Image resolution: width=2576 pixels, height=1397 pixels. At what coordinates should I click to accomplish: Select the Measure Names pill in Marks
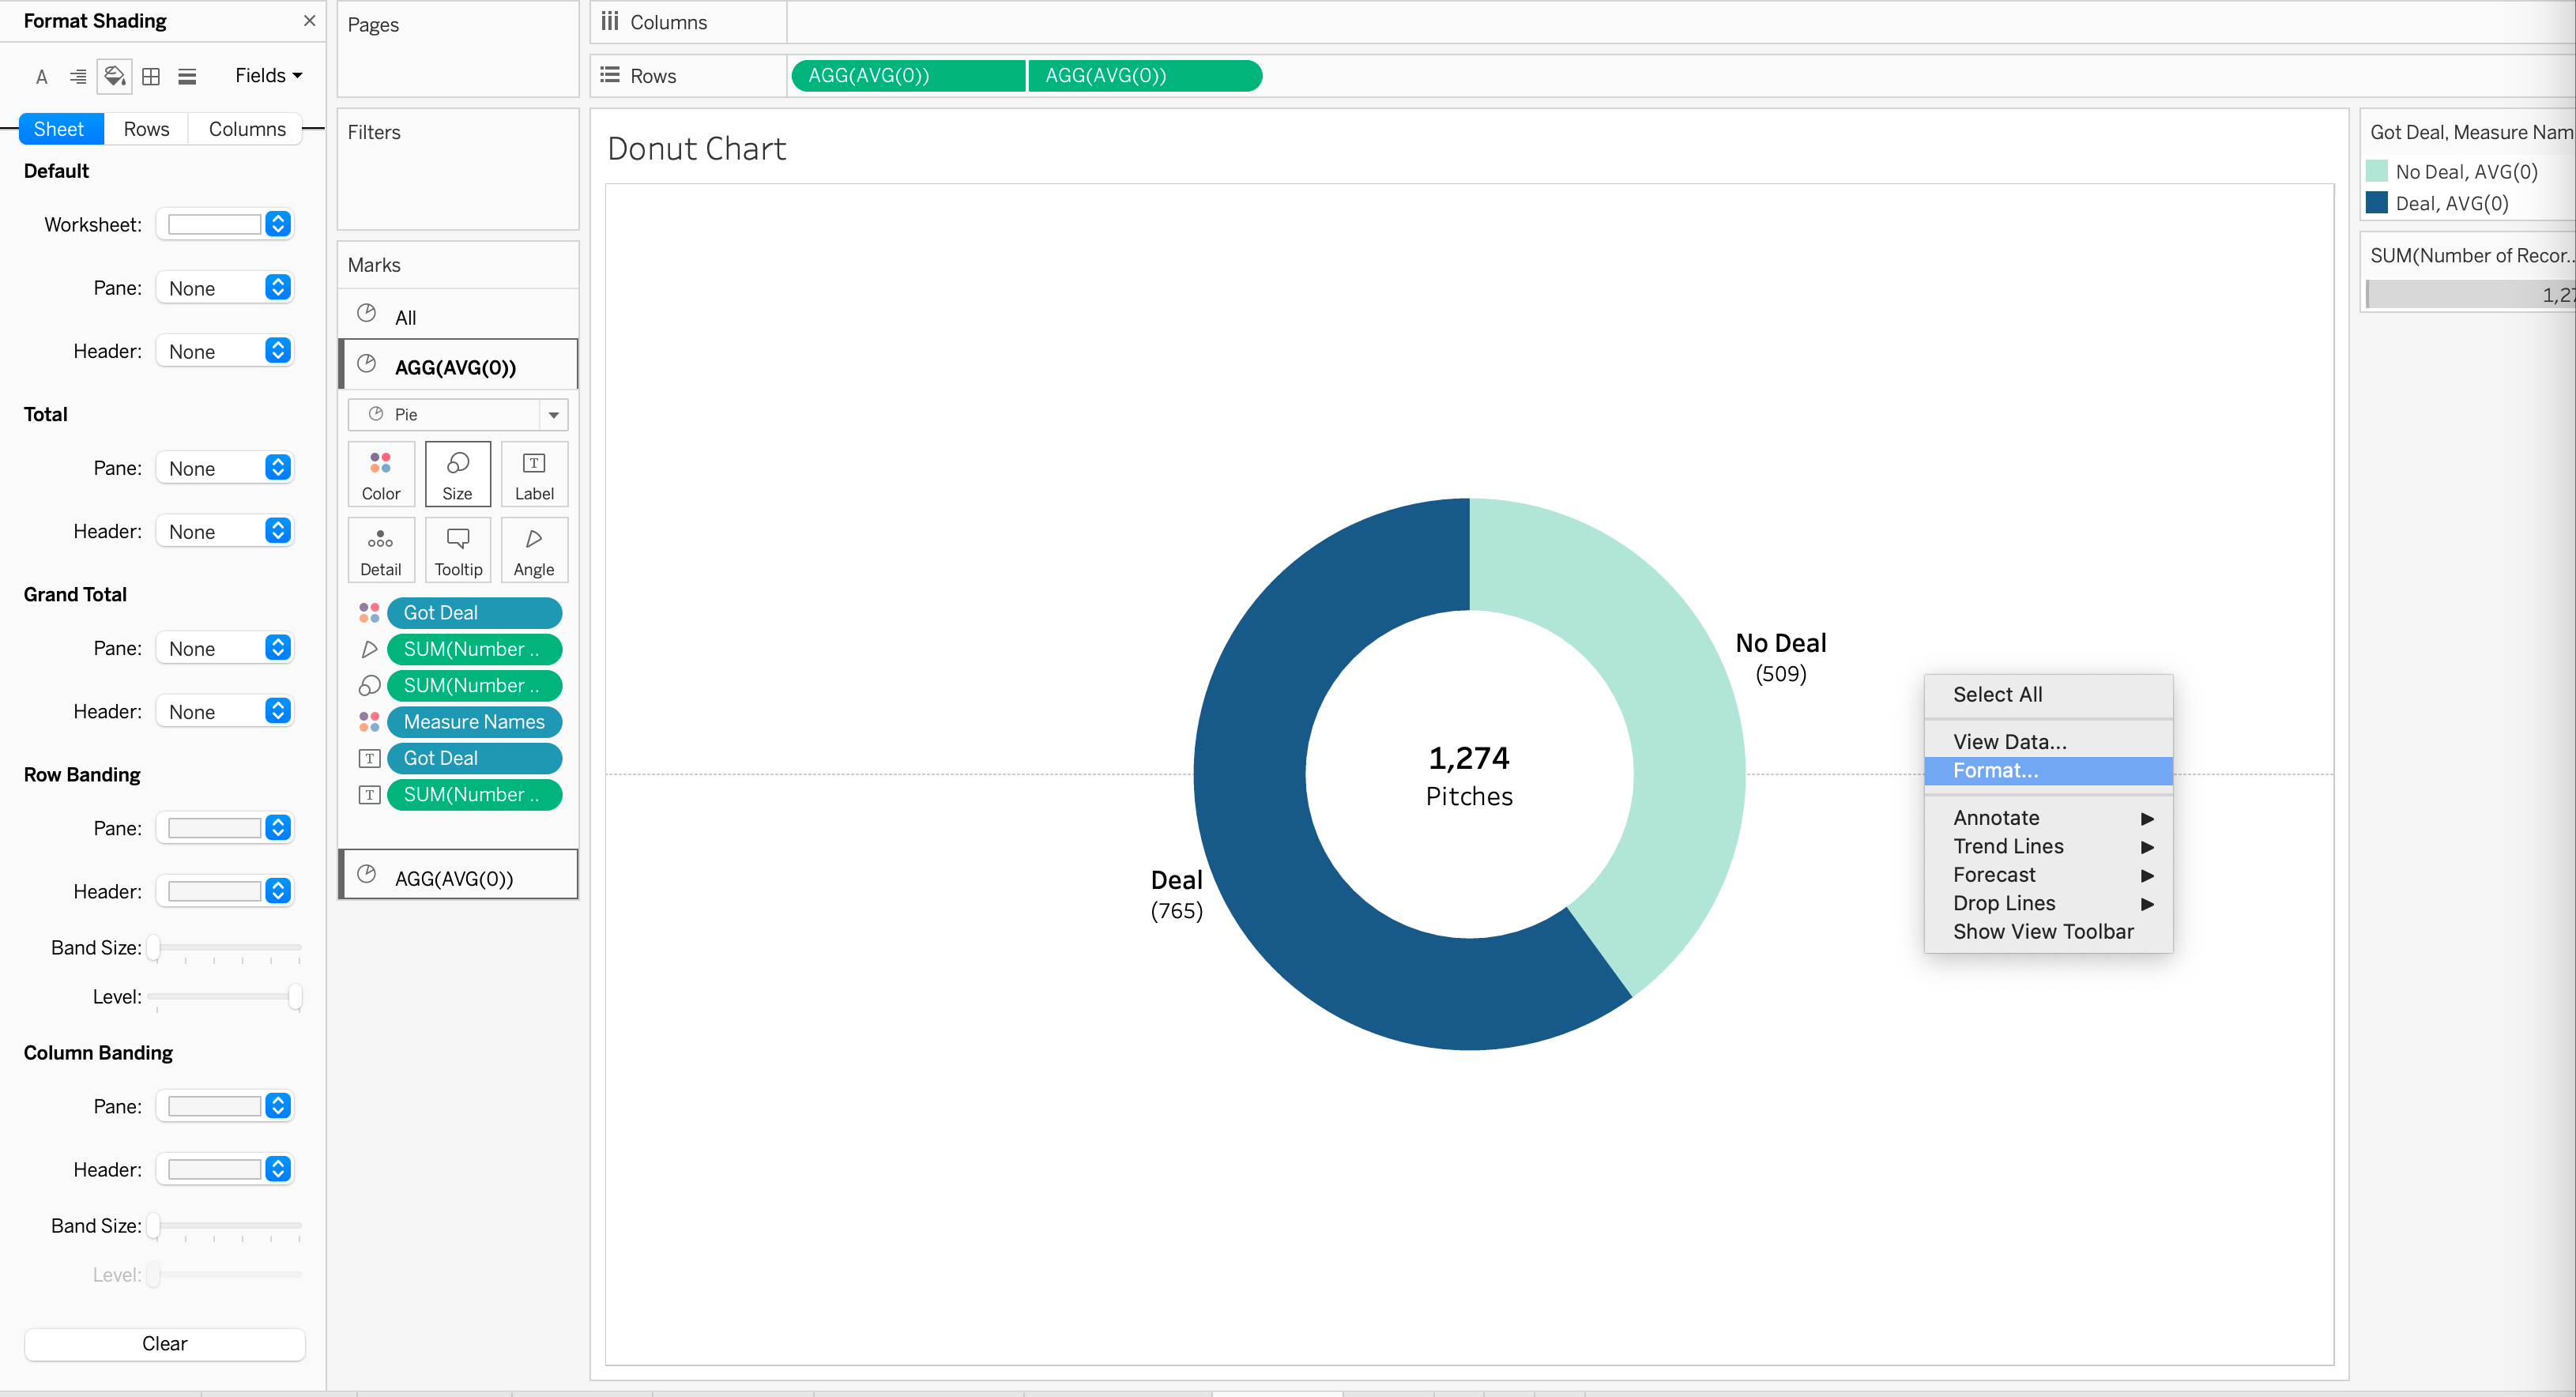click(x=474, y=722)
